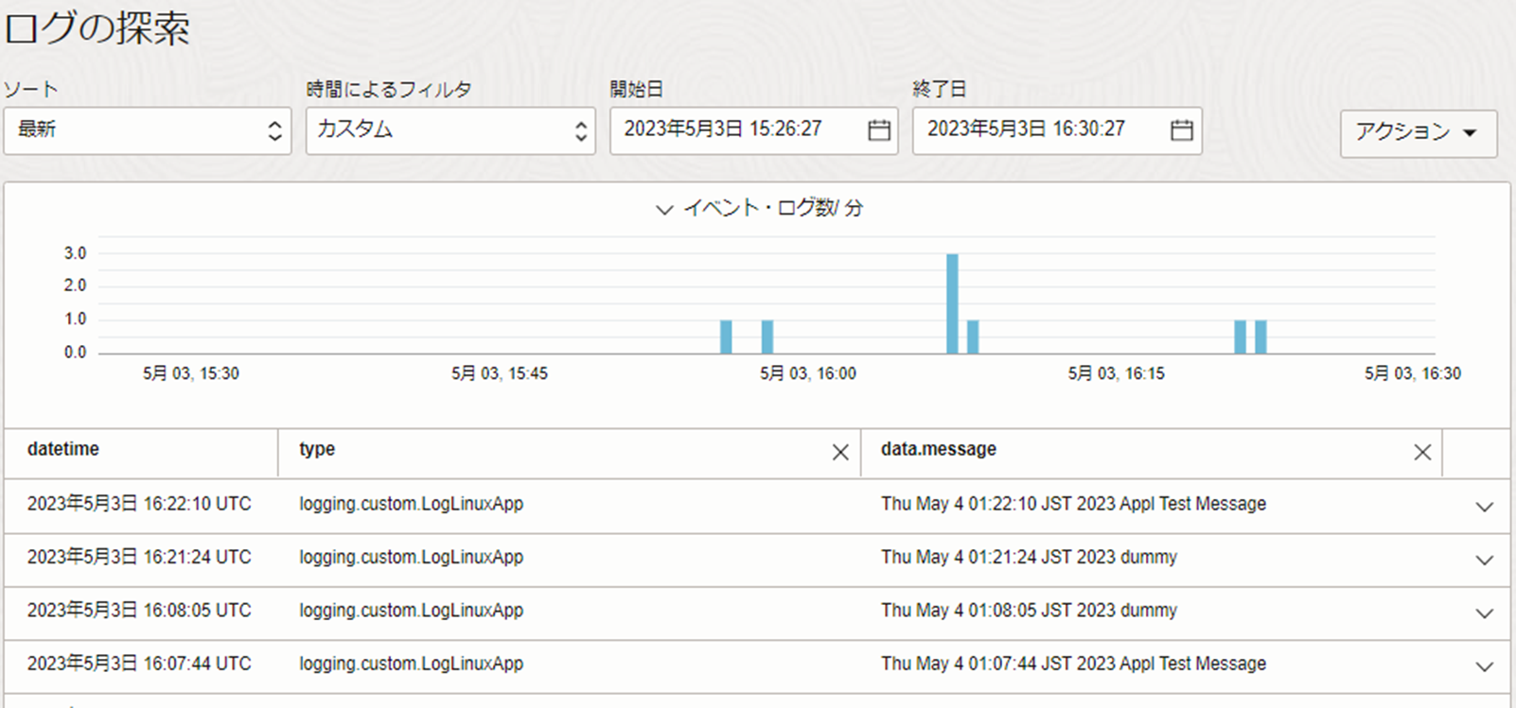Click message 'Thu May 4 01:21:24 JST 2023 dummy'

point(1029,557)
